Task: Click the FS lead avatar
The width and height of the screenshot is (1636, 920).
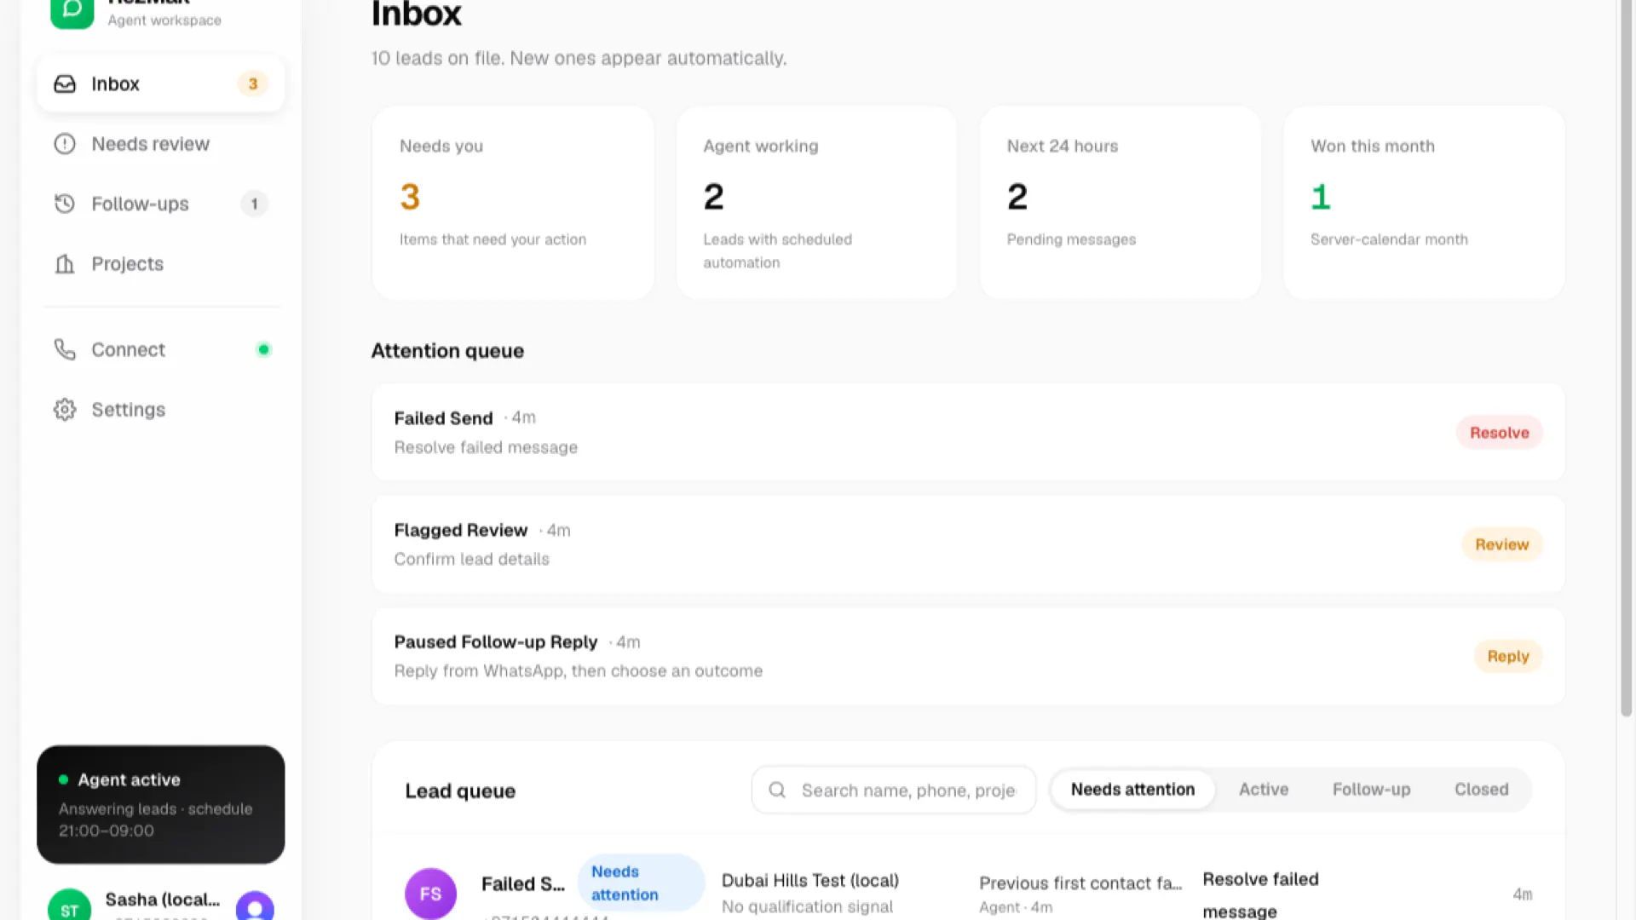Action: click(x=430, y=894)
